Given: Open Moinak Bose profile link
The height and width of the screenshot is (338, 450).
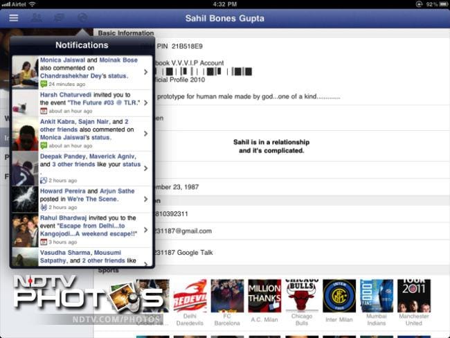Looking at the screenshot, I should click(x=118, y=60).
